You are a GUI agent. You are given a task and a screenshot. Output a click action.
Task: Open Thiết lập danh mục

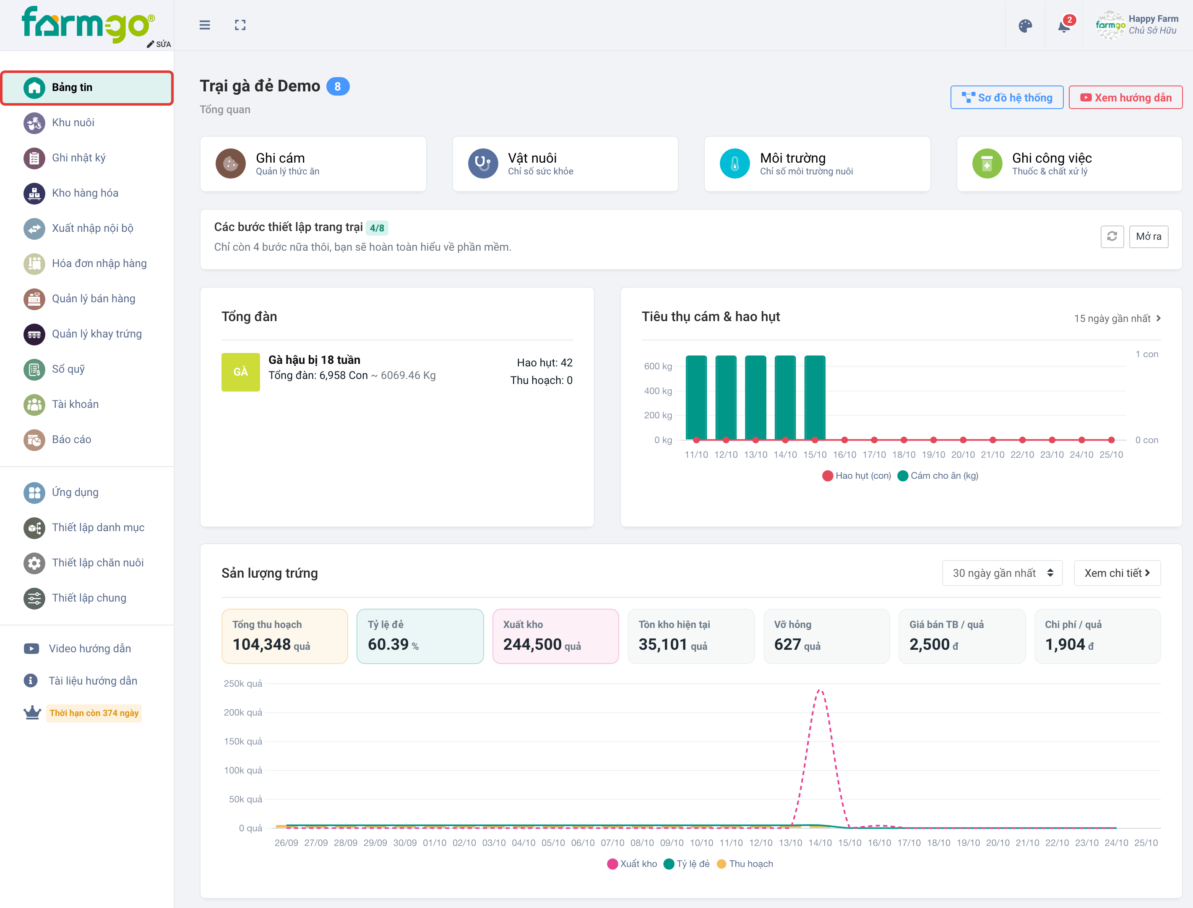(x=86, y=527)
